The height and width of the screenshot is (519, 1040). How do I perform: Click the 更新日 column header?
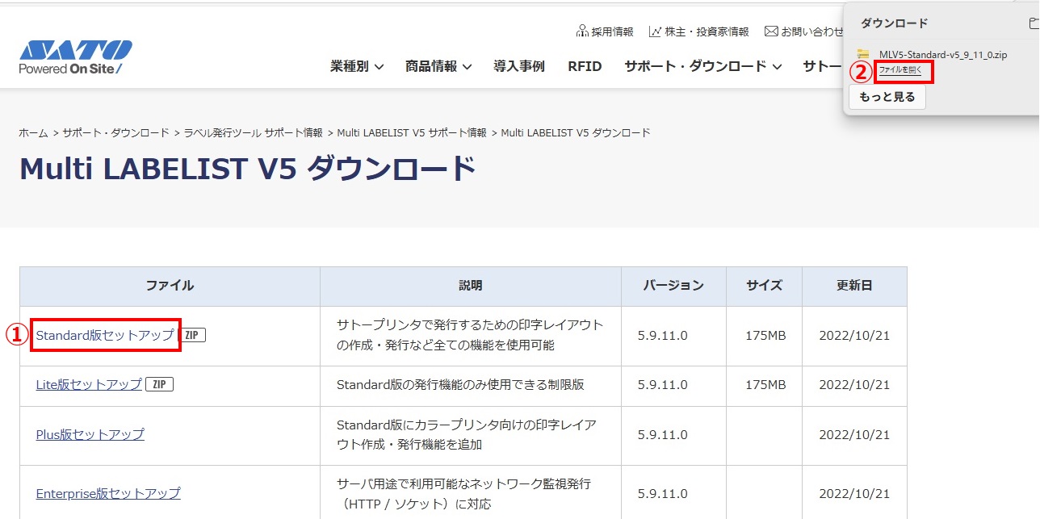click(x=854, y=286)
